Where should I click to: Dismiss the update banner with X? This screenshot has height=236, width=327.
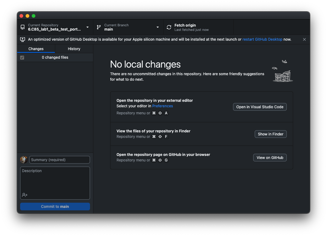(304, 39)
